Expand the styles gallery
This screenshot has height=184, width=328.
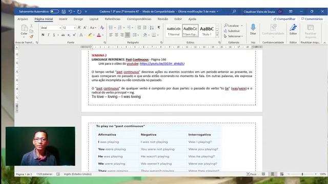click(217, 35)
